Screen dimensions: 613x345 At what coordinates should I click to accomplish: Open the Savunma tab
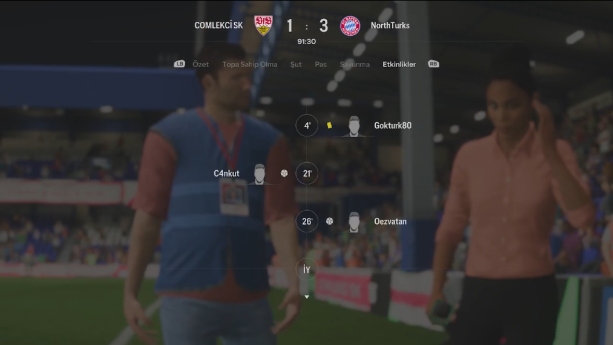[x=355, y=64]
